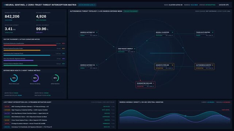Click the 4,926 blocked anomalies value
Viewport: 234px width, 131px height.
click(x=41, y=16)
